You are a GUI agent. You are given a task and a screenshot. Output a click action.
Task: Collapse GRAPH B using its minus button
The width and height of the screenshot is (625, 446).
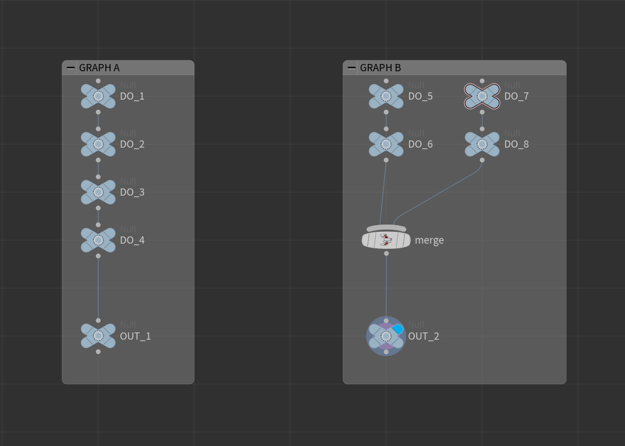[x=351, y=67]
